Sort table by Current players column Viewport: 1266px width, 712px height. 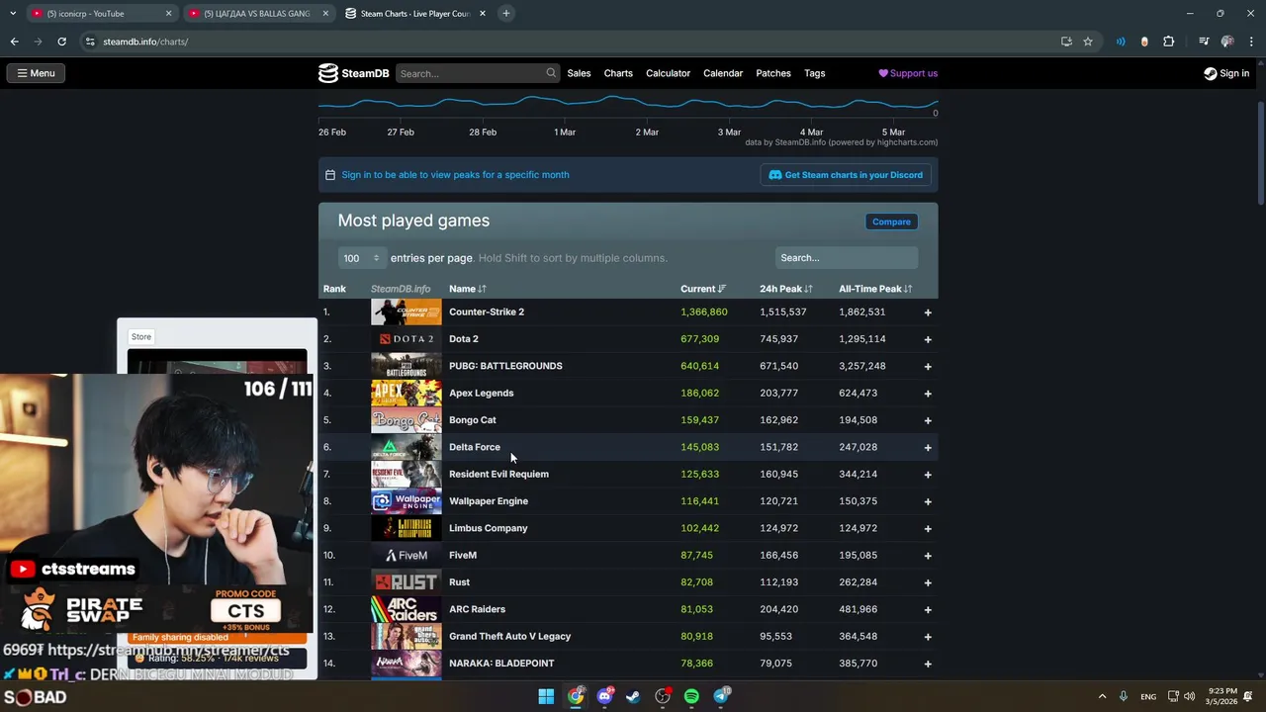pos(703,289)
